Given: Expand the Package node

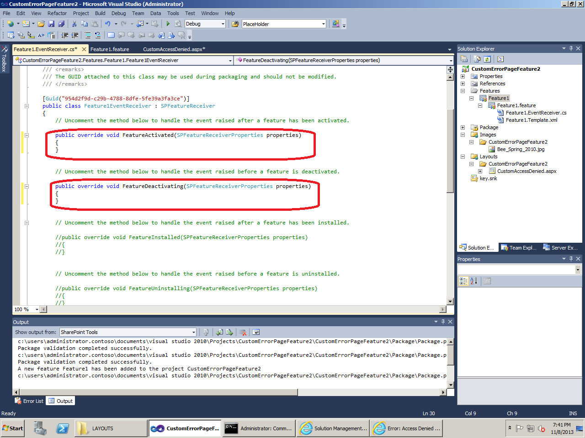Looking at the screenshot, I should 463,127.
